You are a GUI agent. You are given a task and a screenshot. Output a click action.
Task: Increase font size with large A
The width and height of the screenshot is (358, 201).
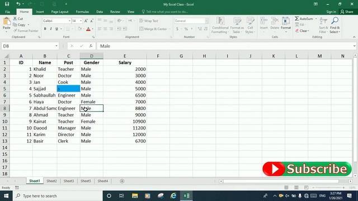(x=86, y=21)
